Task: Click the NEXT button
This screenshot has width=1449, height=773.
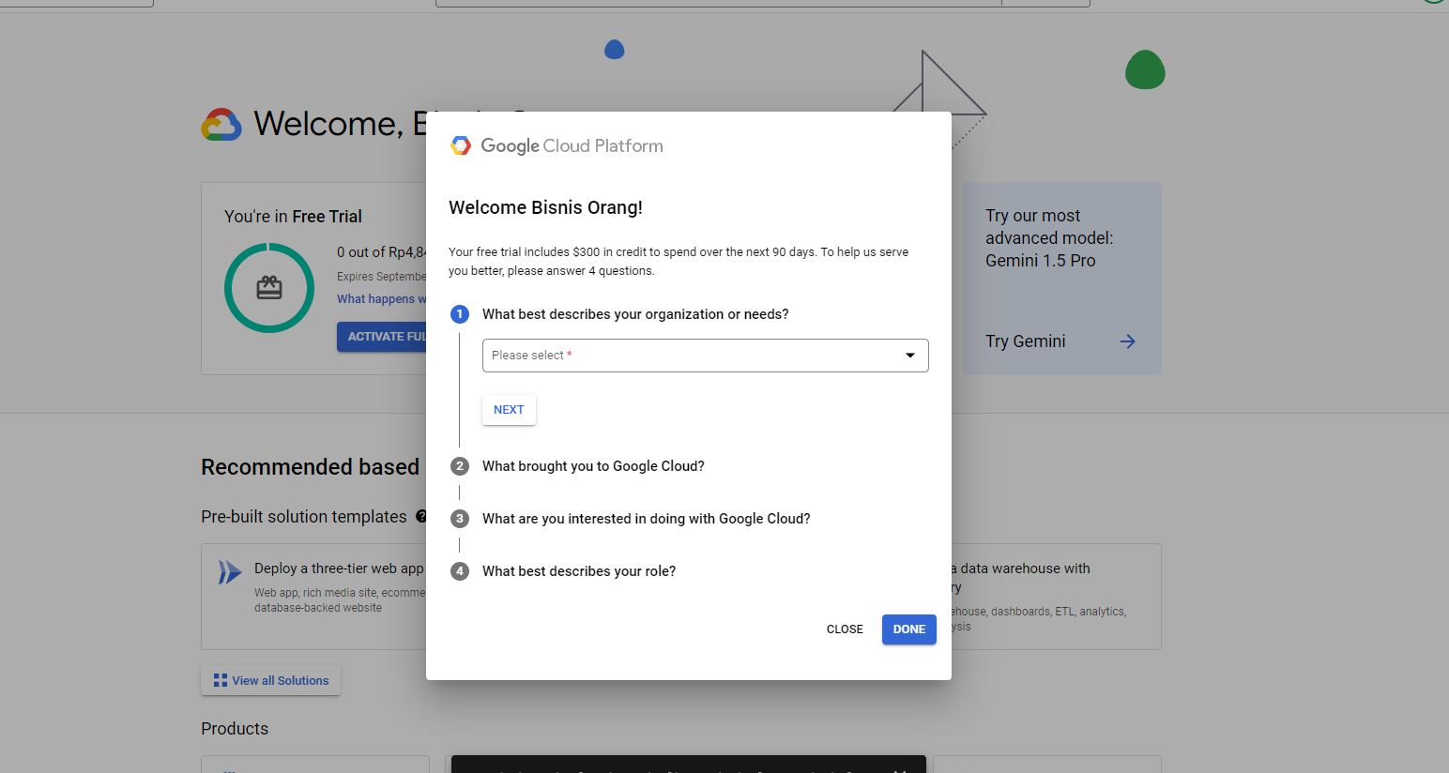Action: [x=509, y=410]
